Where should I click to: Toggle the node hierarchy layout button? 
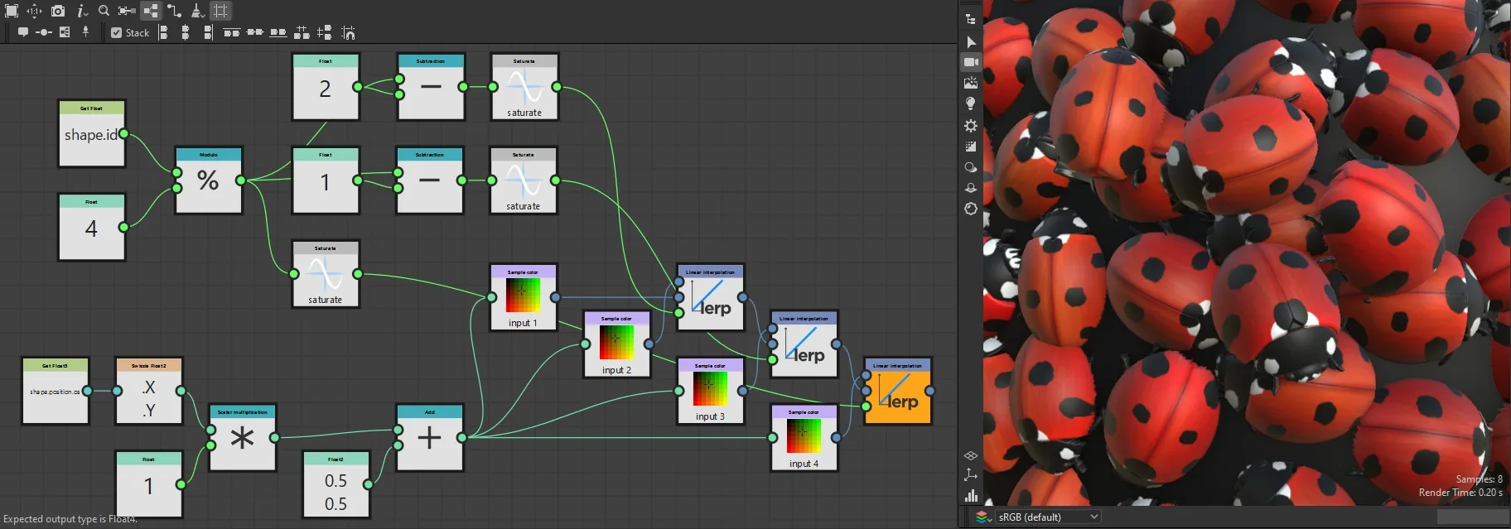point(151,11)
